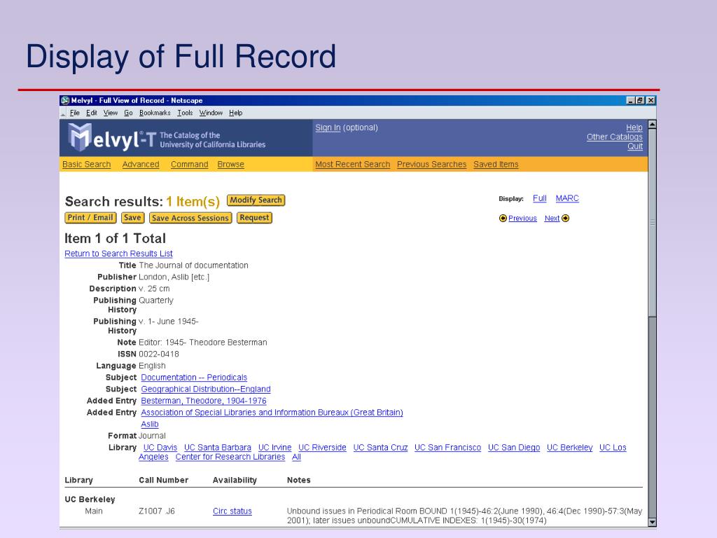The height and width of the screenshot is (538, 717).
Task: Open Previous Searches
Action: coord(431,164)
